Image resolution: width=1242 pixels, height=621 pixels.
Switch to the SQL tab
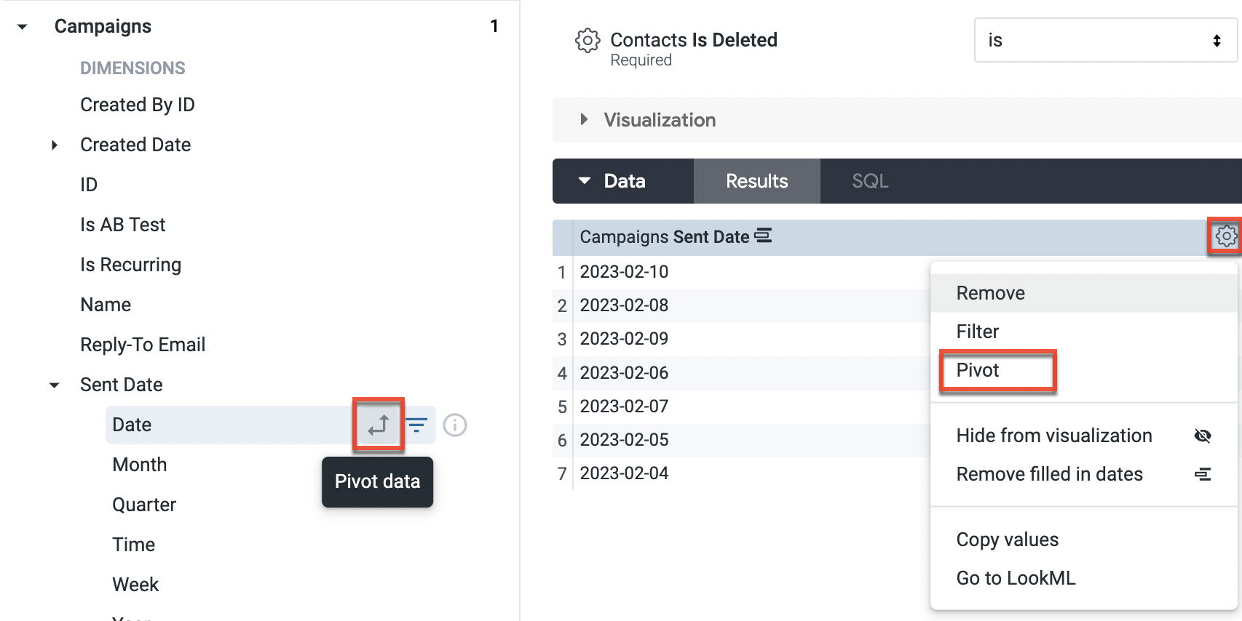click(870, 181)
